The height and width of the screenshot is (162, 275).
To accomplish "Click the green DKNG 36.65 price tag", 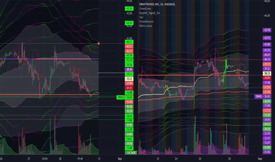I will point(125,97).
